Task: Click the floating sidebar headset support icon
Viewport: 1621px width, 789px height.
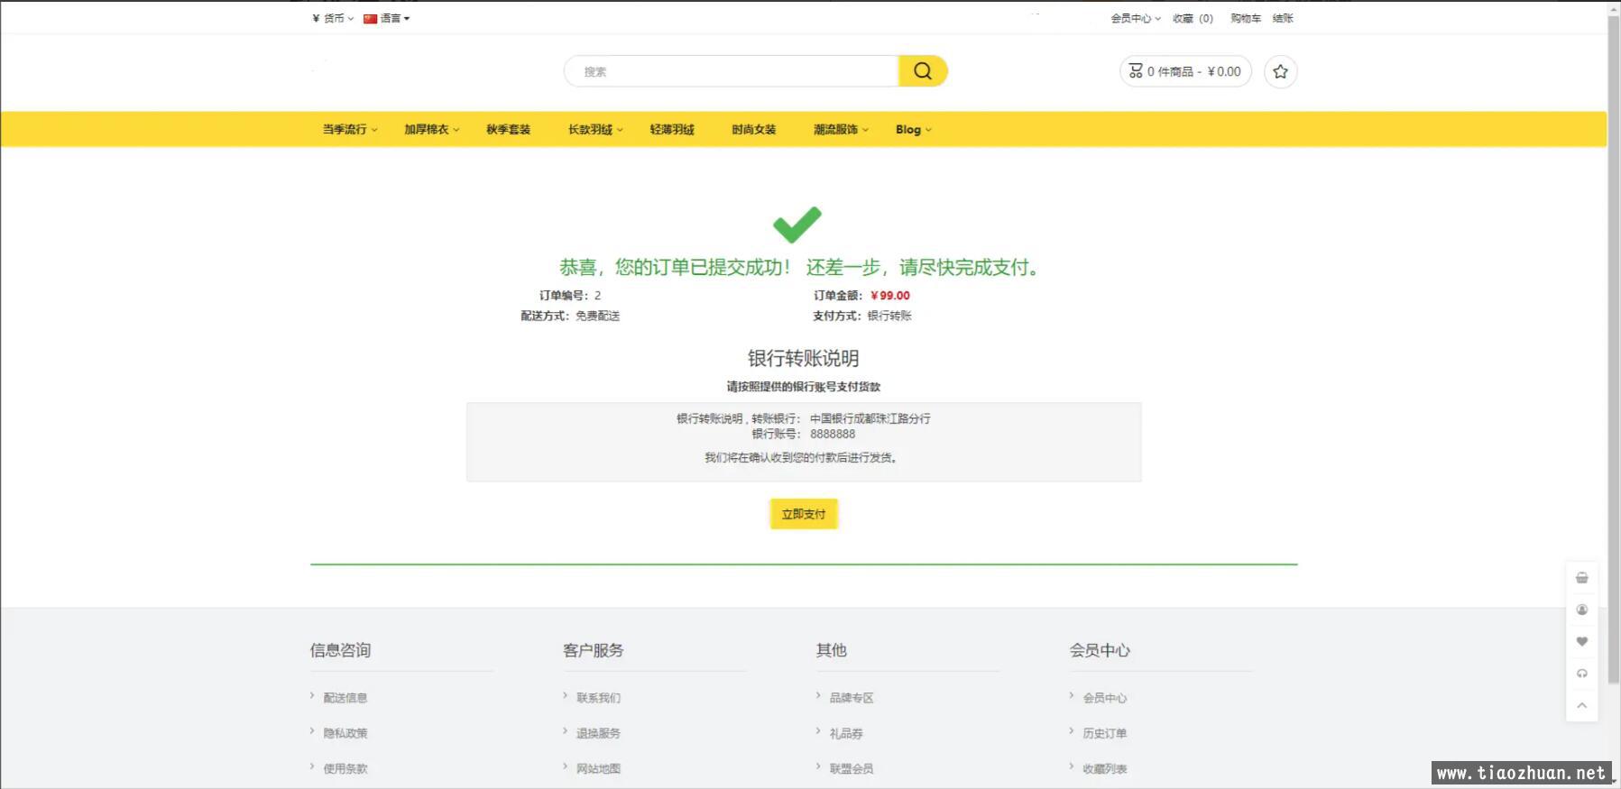Action: pyautogui.click(x=1581, y=674)
